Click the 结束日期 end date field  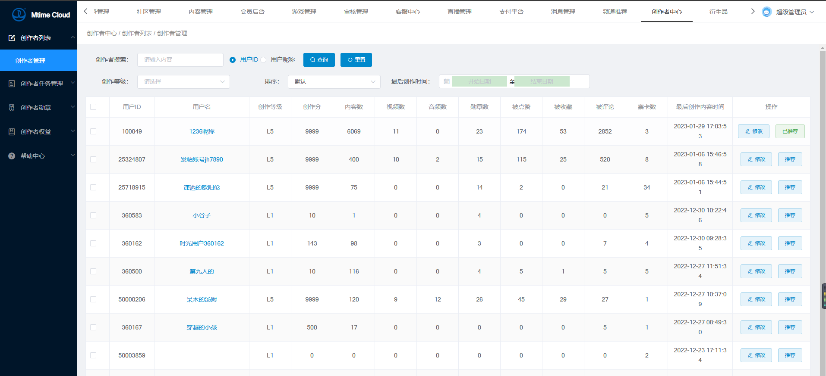tap(542, 81)
